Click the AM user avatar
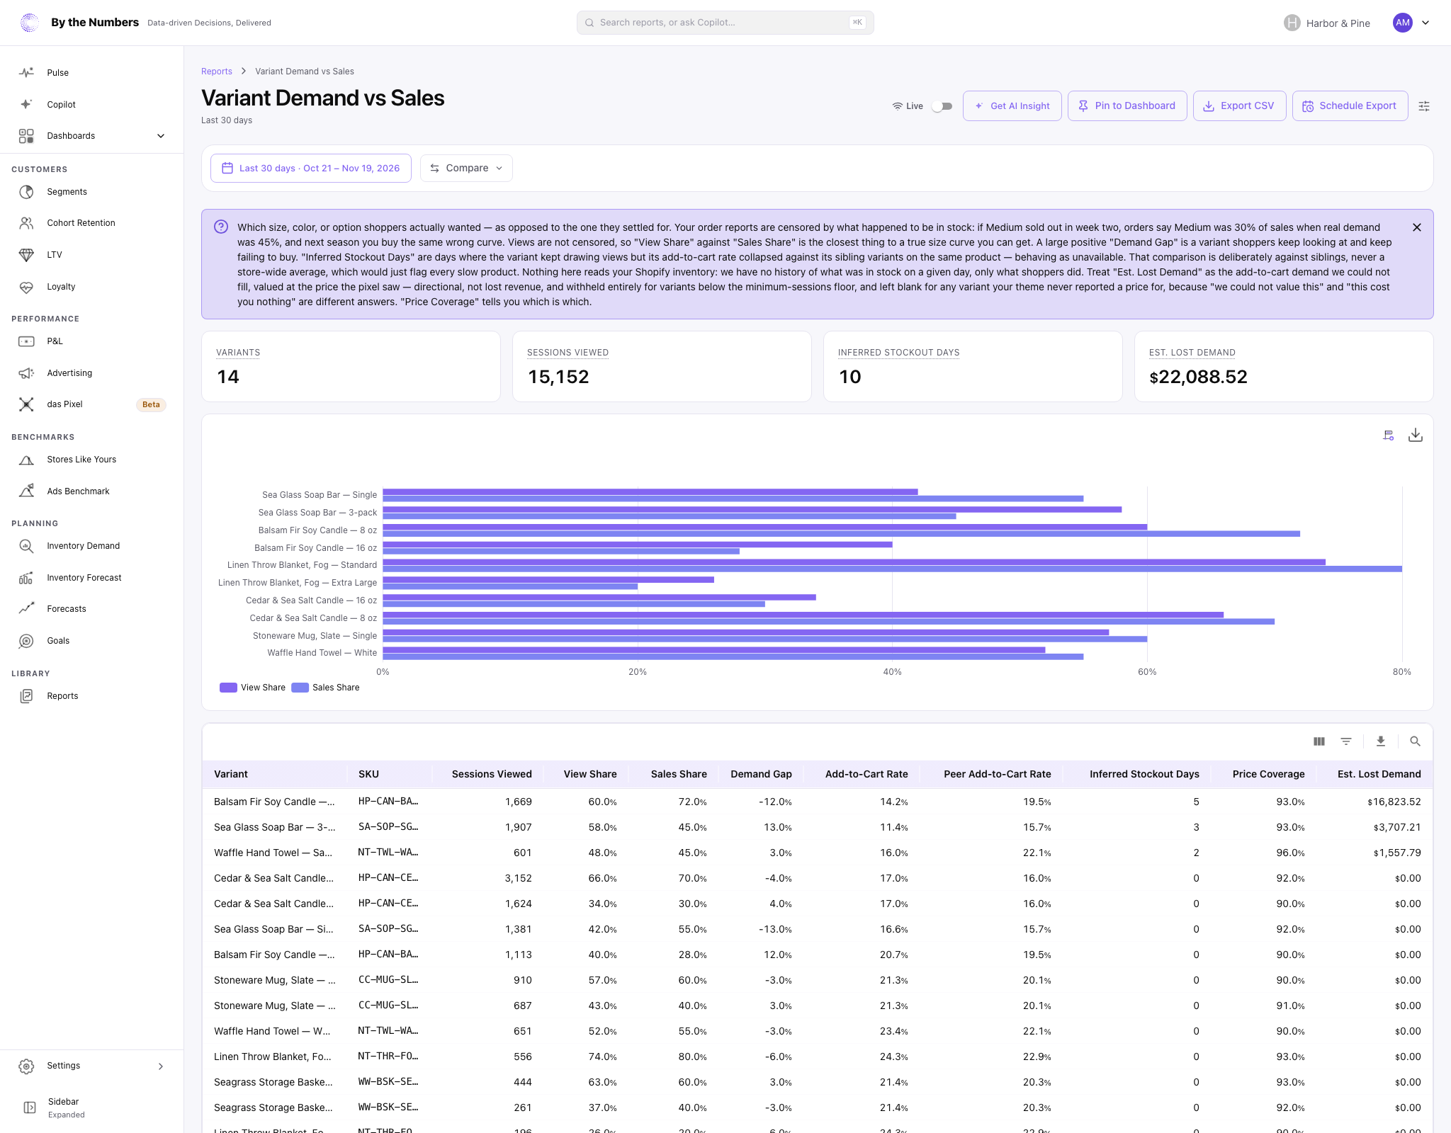Screen dimensions: 1451x1133 (x=1402, y=23)
